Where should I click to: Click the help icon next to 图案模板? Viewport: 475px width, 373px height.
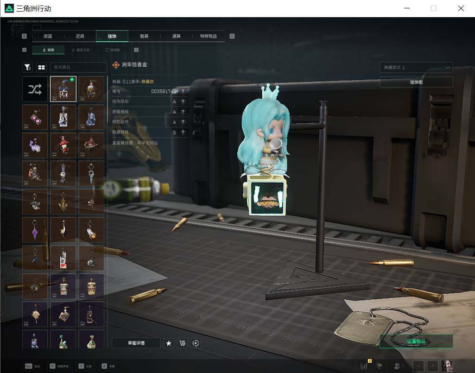coord(183,112)
